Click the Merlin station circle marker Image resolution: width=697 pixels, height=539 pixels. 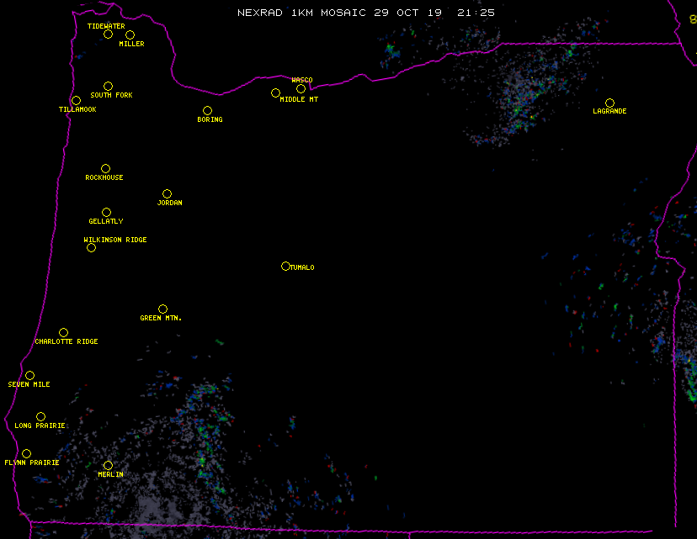point(108,465)
